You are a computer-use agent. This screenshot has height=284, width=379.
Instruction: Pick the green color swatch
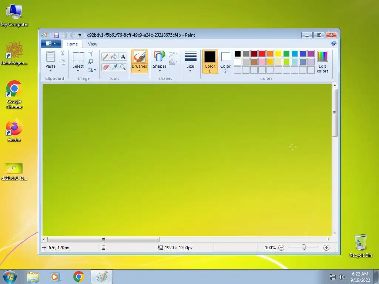pos(286,54)
